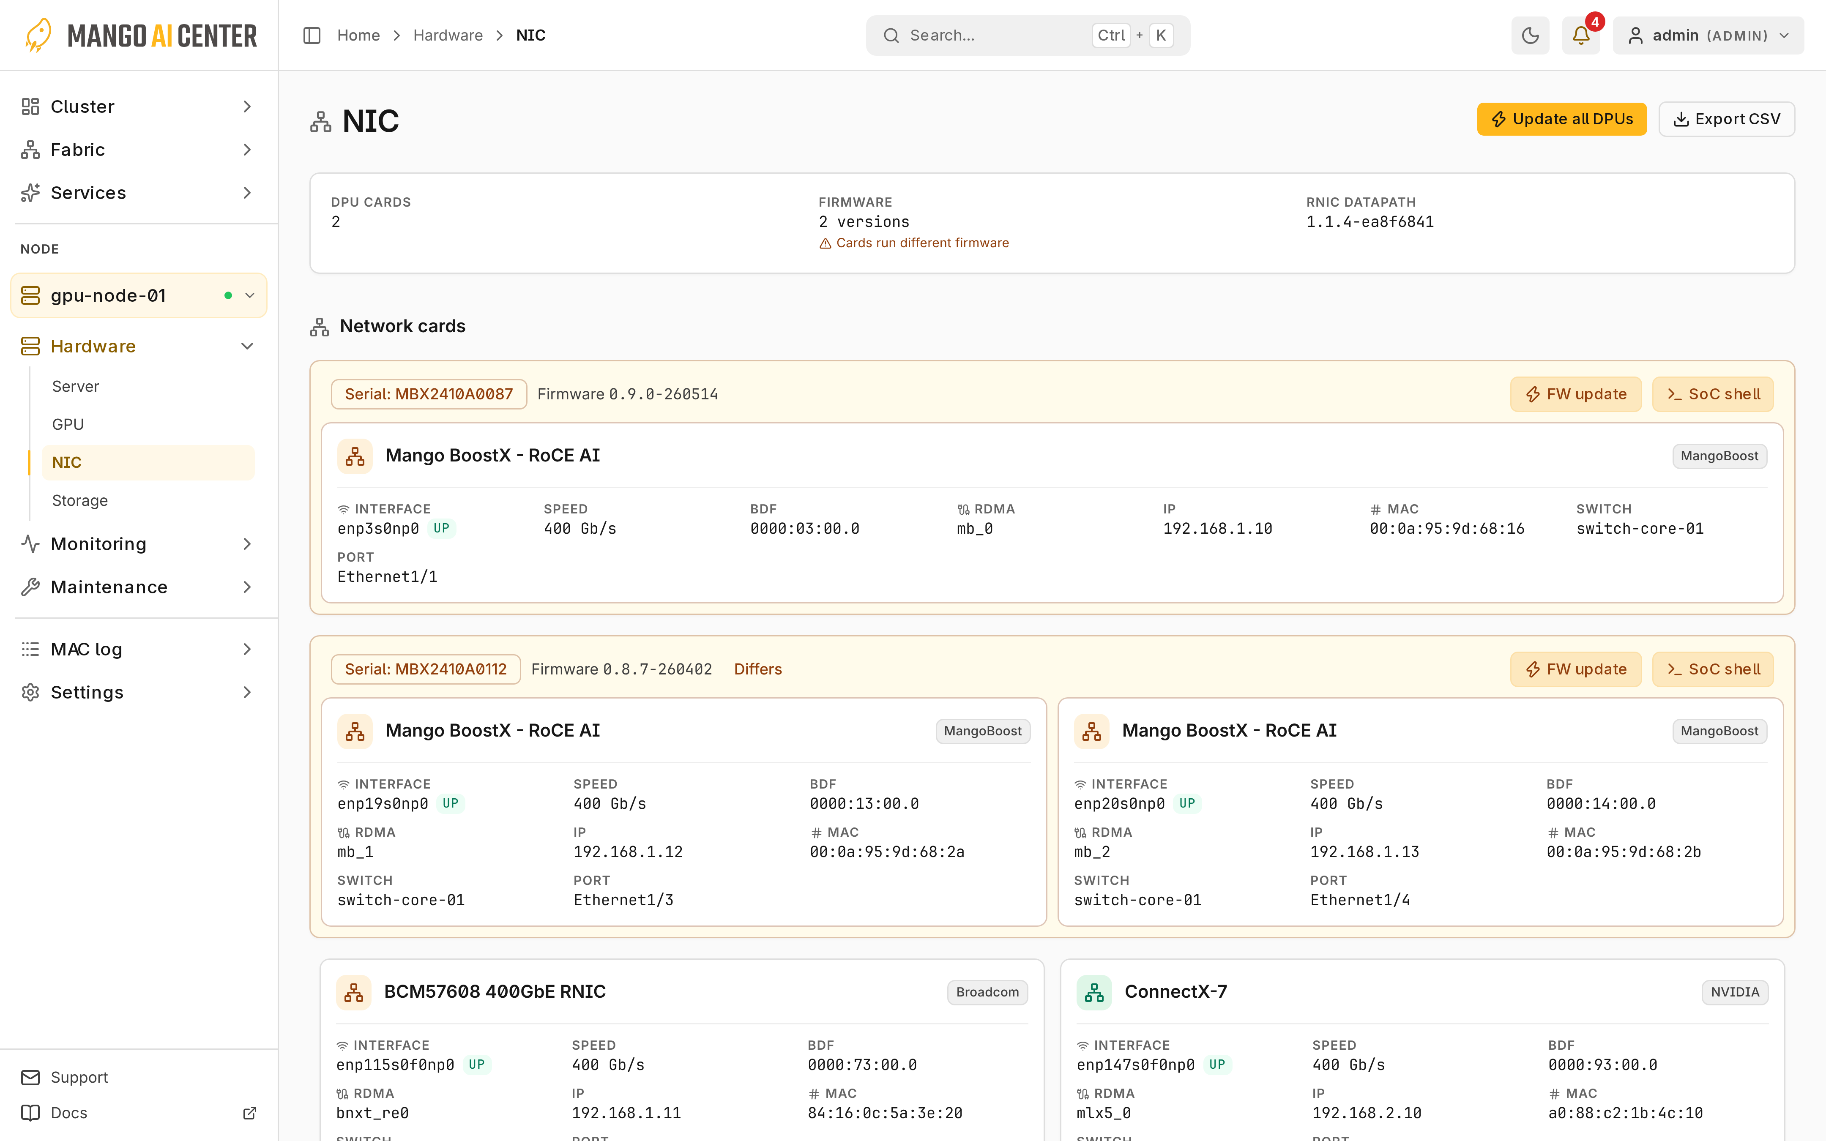Viewport: 1826px width, 1141px height.
Task: Click the Support envelope icon
Action: point(30,1077)
